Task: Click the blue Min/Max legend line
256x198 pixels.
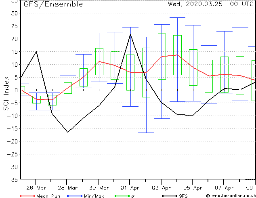Action: [x=75, y=196]
